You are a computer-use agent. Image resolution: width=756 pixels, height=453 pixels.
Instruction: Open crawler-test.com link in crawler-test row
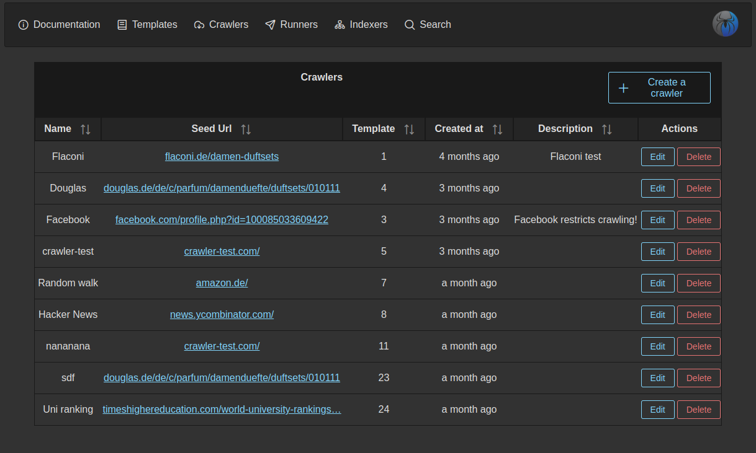pos(222,252)
